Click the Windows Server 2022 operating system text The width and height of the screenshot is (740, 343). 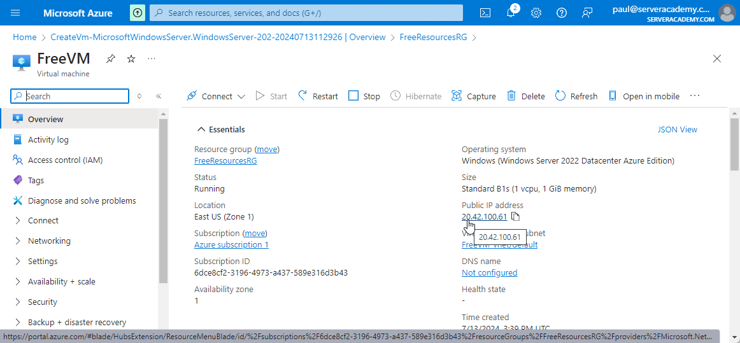[x=568, y=160]
